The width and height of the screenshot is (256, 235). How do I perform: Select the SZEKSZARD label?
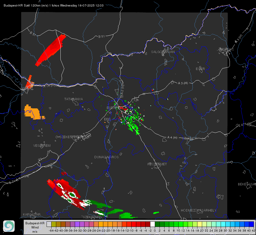pos(92,217)
